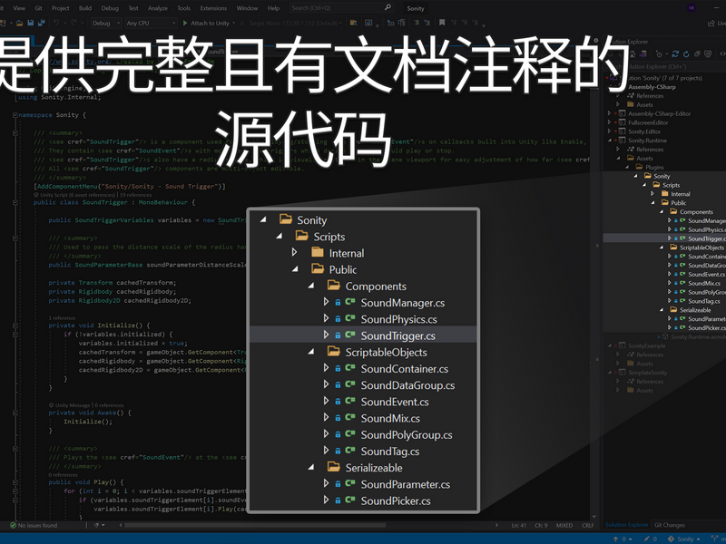726x544 pixels.
Task: Open the Extensions menu
Action: (x=213, y=8)
